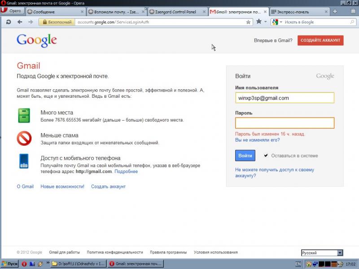Reload the page with the refresh icon
359x269 pixels.
[9, 22]
